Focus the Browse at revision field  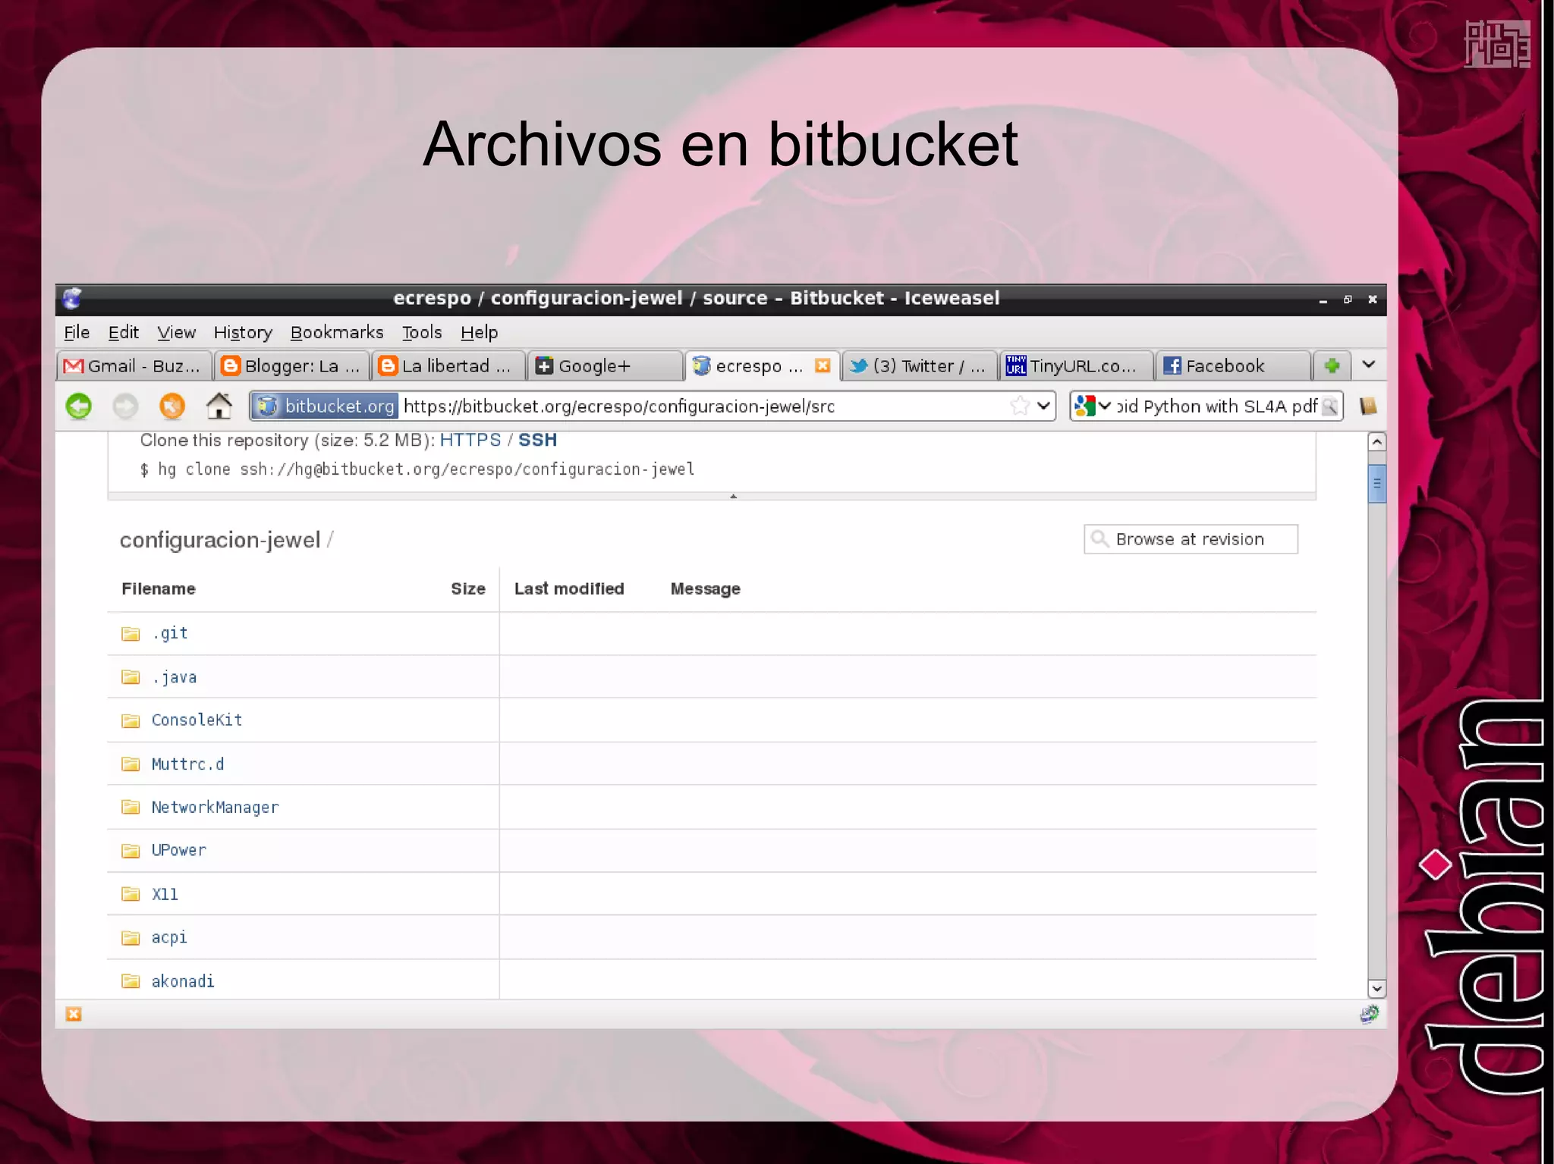[x=1191, y=539]
